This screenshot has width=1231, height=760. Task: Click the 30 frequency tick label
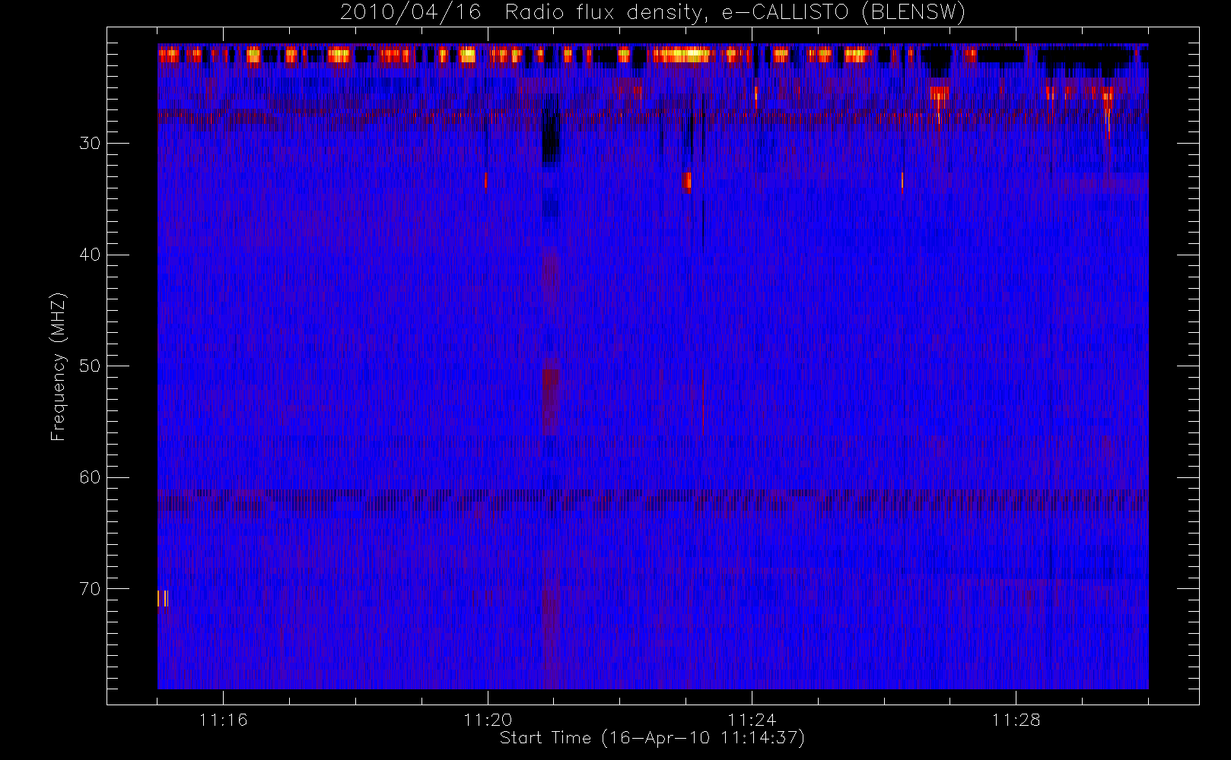coord(90,143)
